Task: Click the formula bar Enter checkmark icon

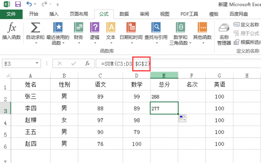Action: [x=74, y=63]
